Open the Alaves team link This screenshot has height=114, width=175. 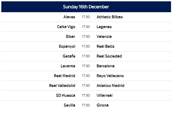[69, 17]
